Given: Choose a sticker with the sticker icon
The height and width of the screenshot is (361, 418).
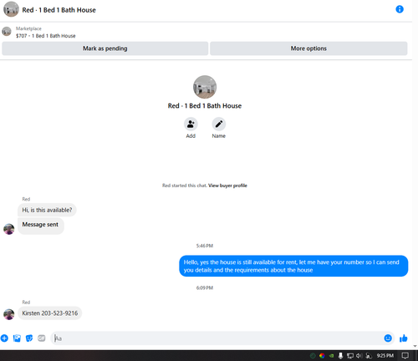Looking at the screenshot, I should (x=29, y=338).
